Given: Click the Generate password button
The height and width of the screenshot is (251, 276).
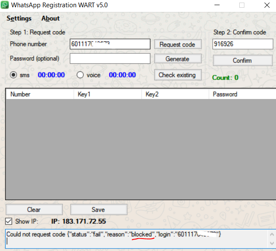Looking at the screenshot, I should (178, 59).
